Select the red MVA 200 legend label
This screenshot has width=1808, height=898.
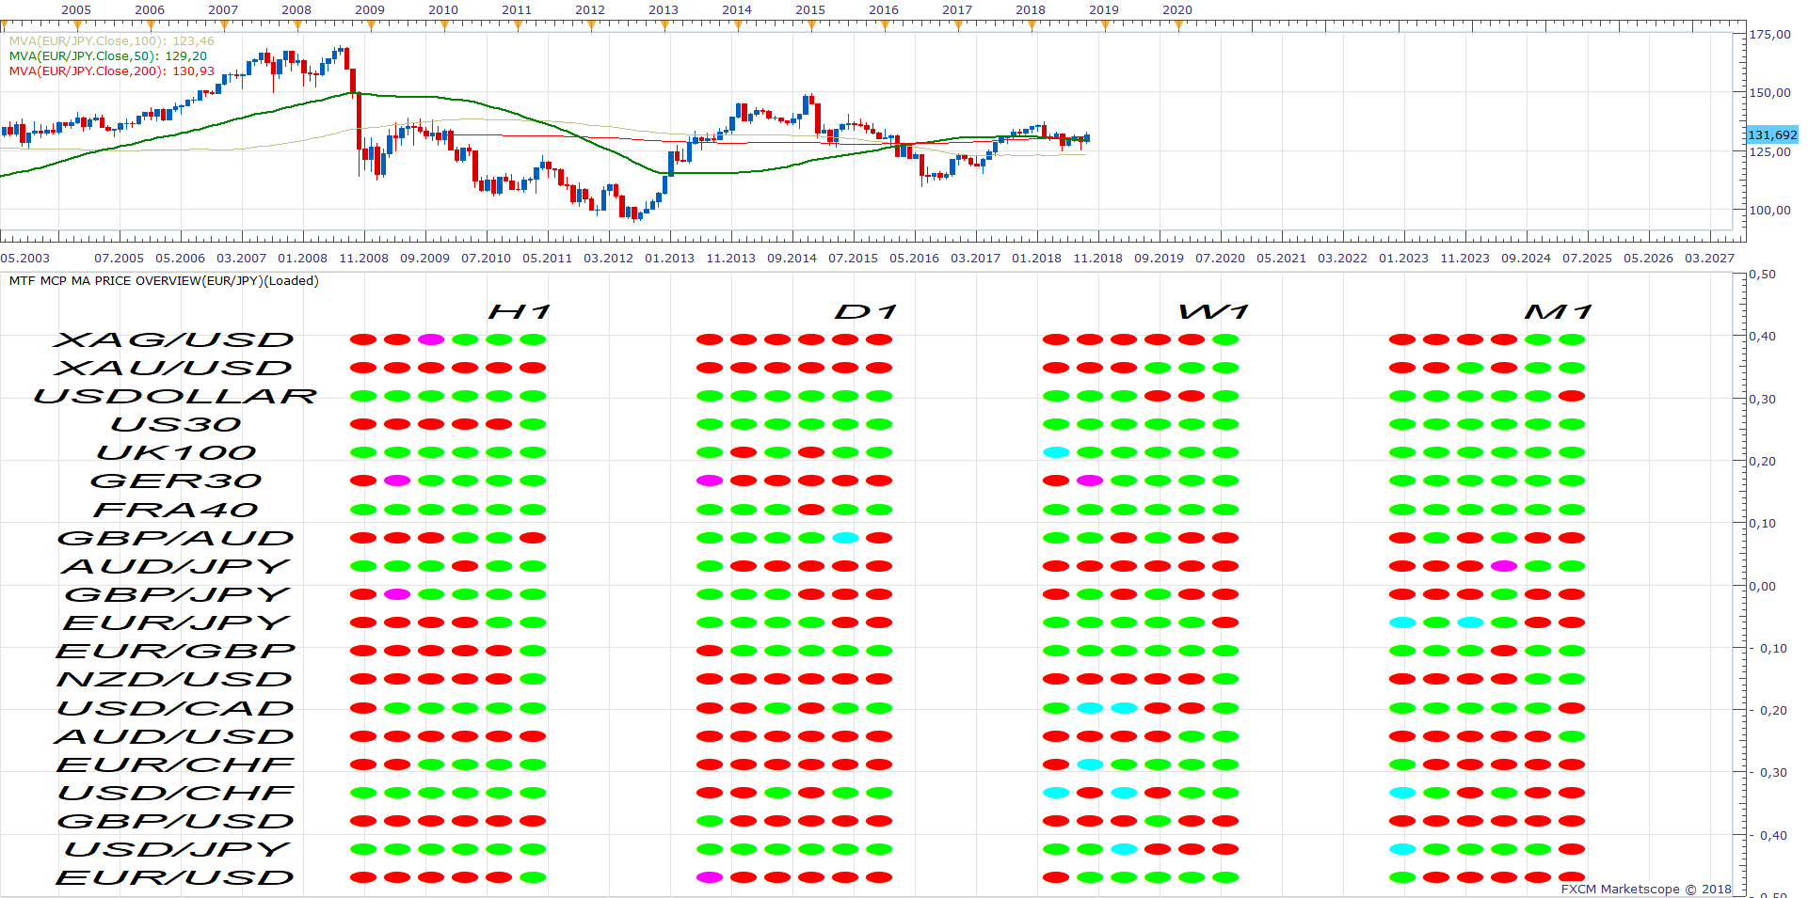(x=112, y=71)
